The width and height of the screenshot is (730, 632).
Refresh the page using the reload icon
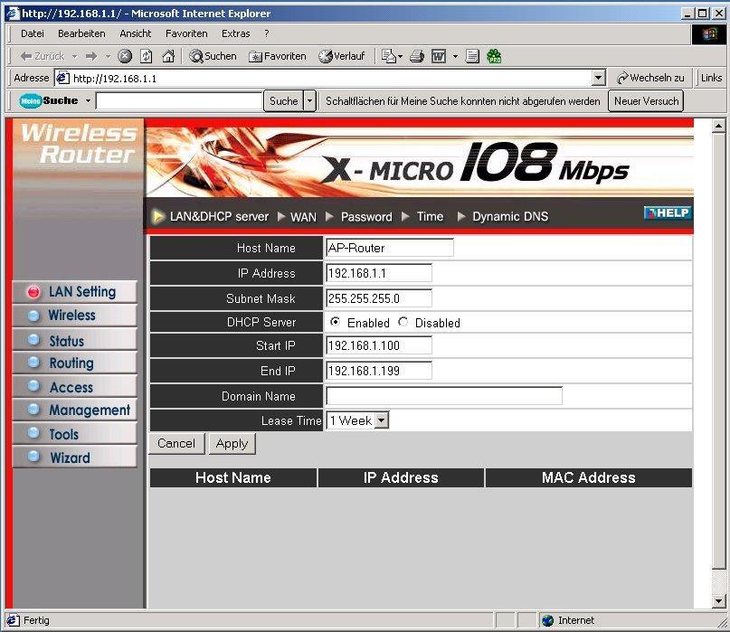point(147,56)
